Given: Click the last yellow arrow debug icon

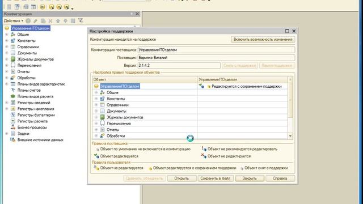Looking at the screenshot, I should 67,7.
